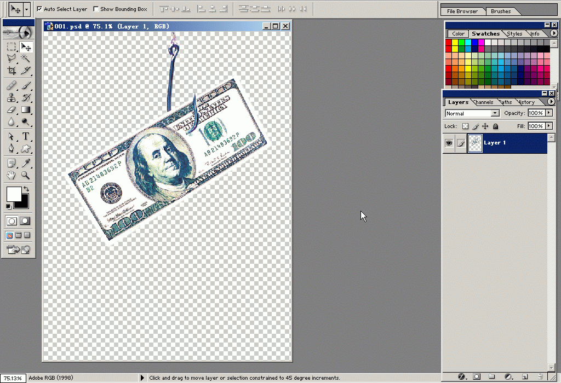
Task: Click the foreground color swatch
Action: [14, 194]
